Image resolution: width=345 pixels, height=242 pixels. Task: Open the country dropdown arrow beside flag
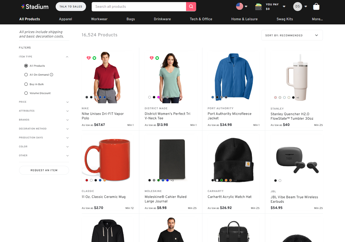click(246, 7)
